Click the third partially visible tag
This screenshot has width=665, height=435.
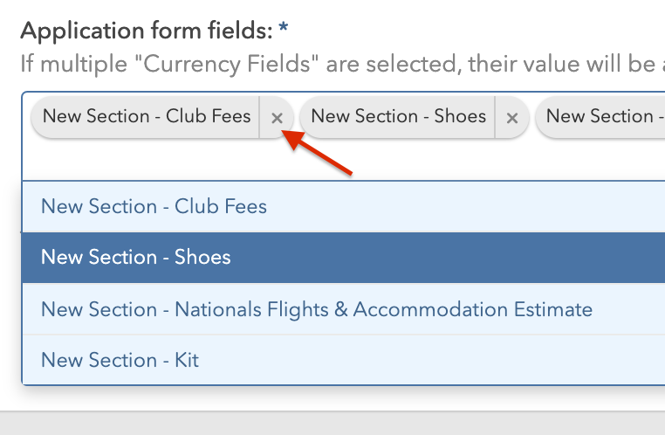coord(600,116)
